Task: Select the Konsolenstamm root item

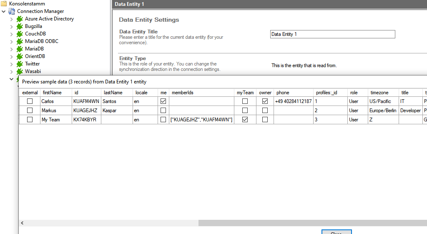Action: tap(27, 4)
